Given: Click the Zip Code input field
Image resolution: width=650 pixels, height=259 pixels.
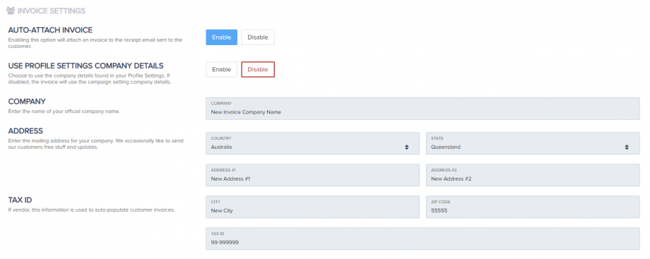Looking at the screenshot, I should 533,207.
